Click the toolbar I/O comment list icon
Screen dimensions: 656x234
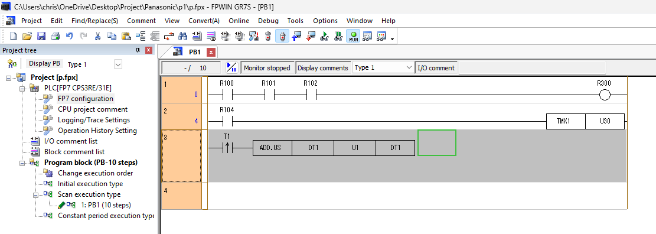(197, 37)
